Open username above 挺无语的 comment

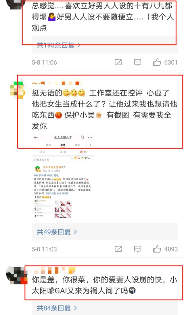pyautogui.click(x=57, y=83)
